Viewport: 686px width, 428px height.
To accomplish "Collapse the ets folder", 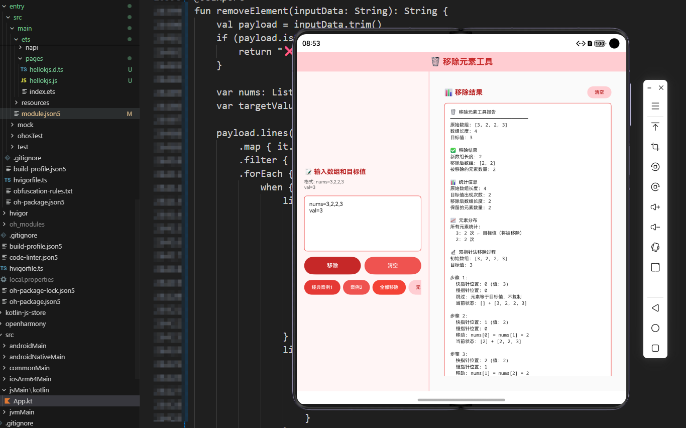I will click(16, 39).
